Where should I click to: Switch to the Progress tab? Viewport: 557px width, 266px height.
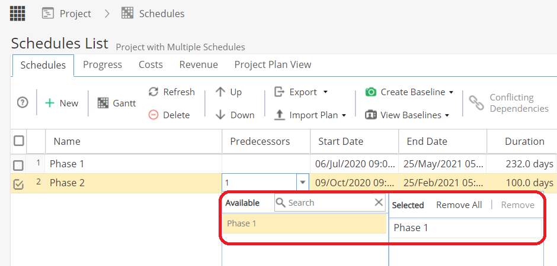tap(103, 64)
